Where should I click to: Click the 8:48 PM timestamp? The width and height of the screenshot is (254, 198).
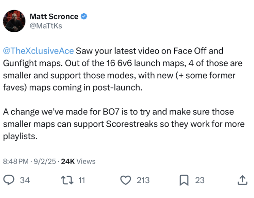[x=16, y=161]
